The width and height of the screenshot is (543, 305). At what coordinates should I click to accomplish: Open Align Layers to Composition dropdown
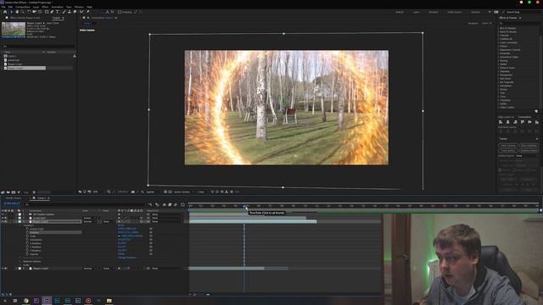(529, 117)
